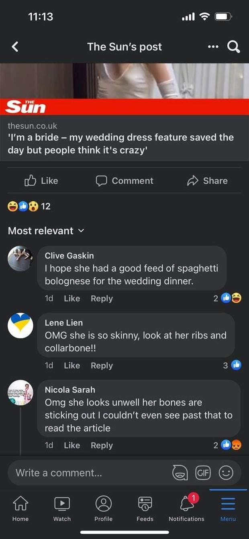Open Lene Lien's profile picture
Viewport: 249px width, 539px height.
click(20, 326)
